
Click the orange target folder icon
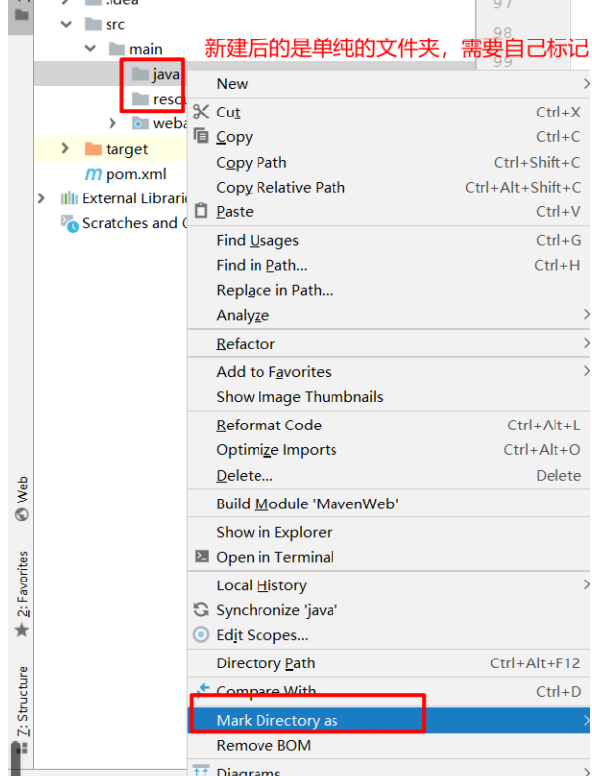point(93,149)
